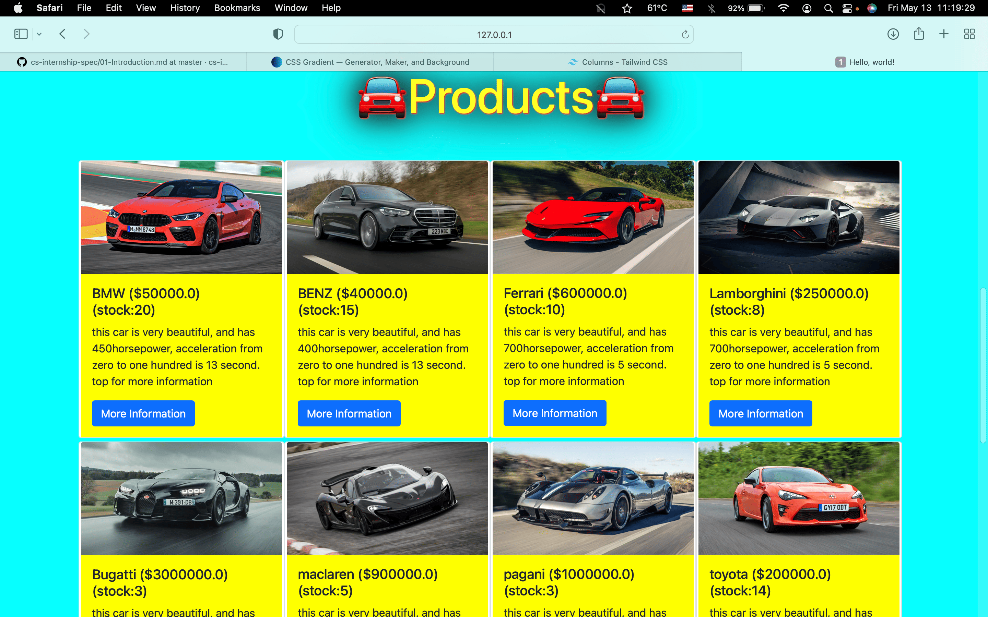The width and height of the screenshot is (988, 617).
Task: Reload the current page
Action: click(685, 34)
